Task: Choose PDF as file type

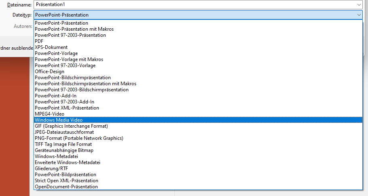Action: (x=198, y=41)
